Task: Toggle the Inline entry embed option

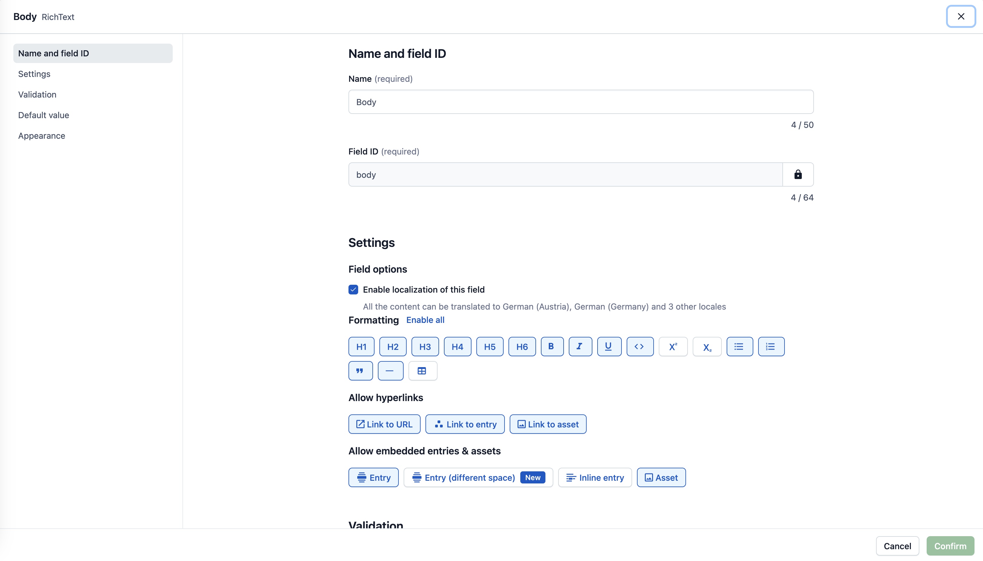Action: pos(595,477)
